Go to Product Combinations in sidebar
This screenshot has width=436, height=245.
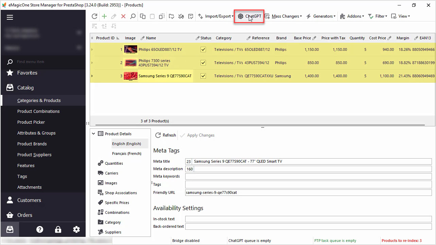(x=38, y=111)
